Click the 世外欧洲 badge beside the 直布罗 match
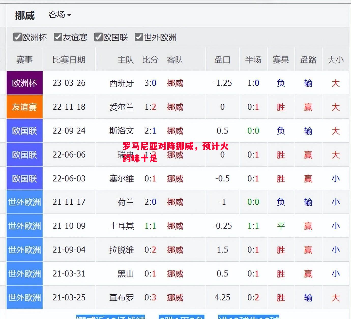Screen dimensions: 351x319 click(24, 297)
